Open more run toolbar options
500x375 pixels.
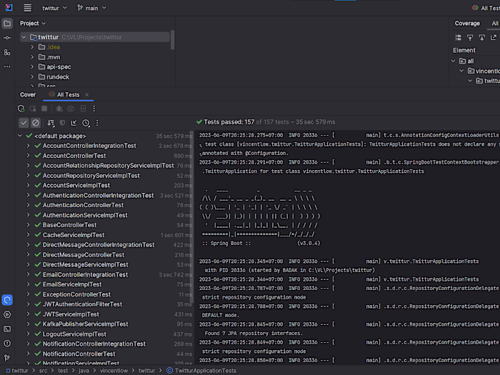pos(94,109)
